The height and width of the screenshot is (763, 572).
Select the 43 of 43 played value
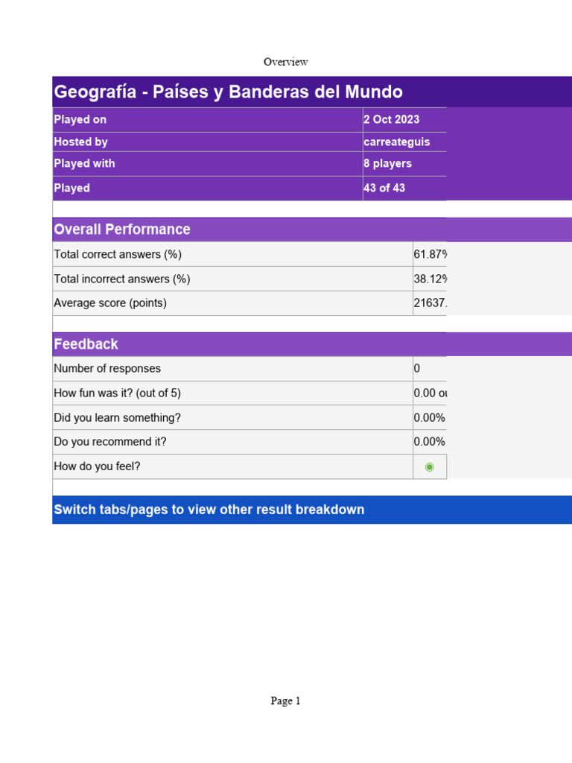coord(384,188)
